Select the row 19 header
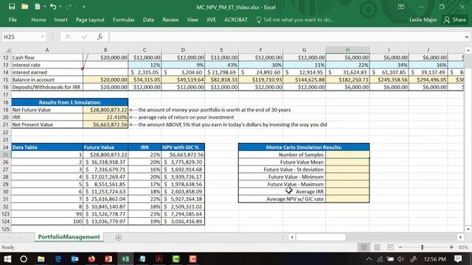 pos(5,110)
